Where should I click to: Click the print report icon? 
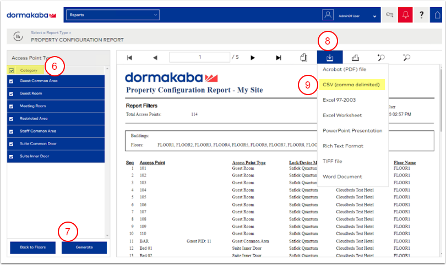pos(355,57)
